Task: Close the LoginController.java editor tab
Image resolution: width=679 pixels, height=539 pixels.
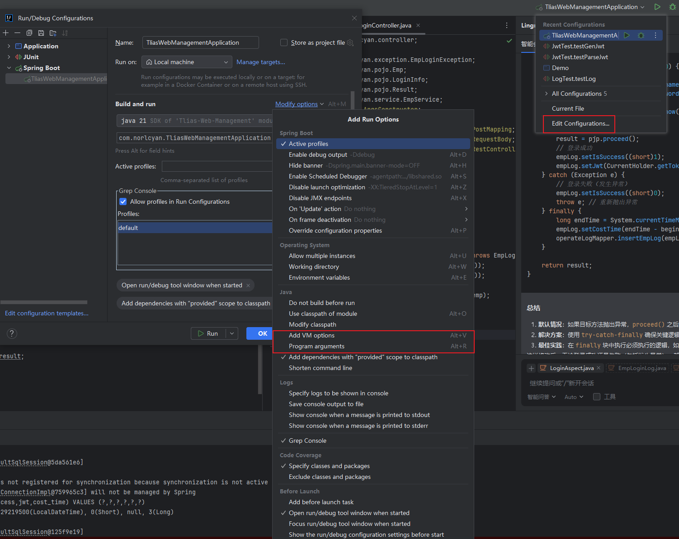Action: [x=418, y=25]
